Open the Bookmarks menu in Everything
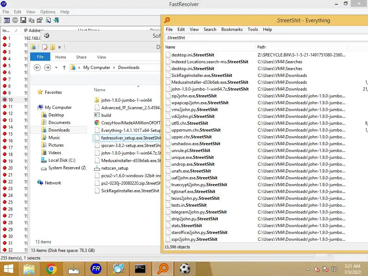 coord(232,29)
